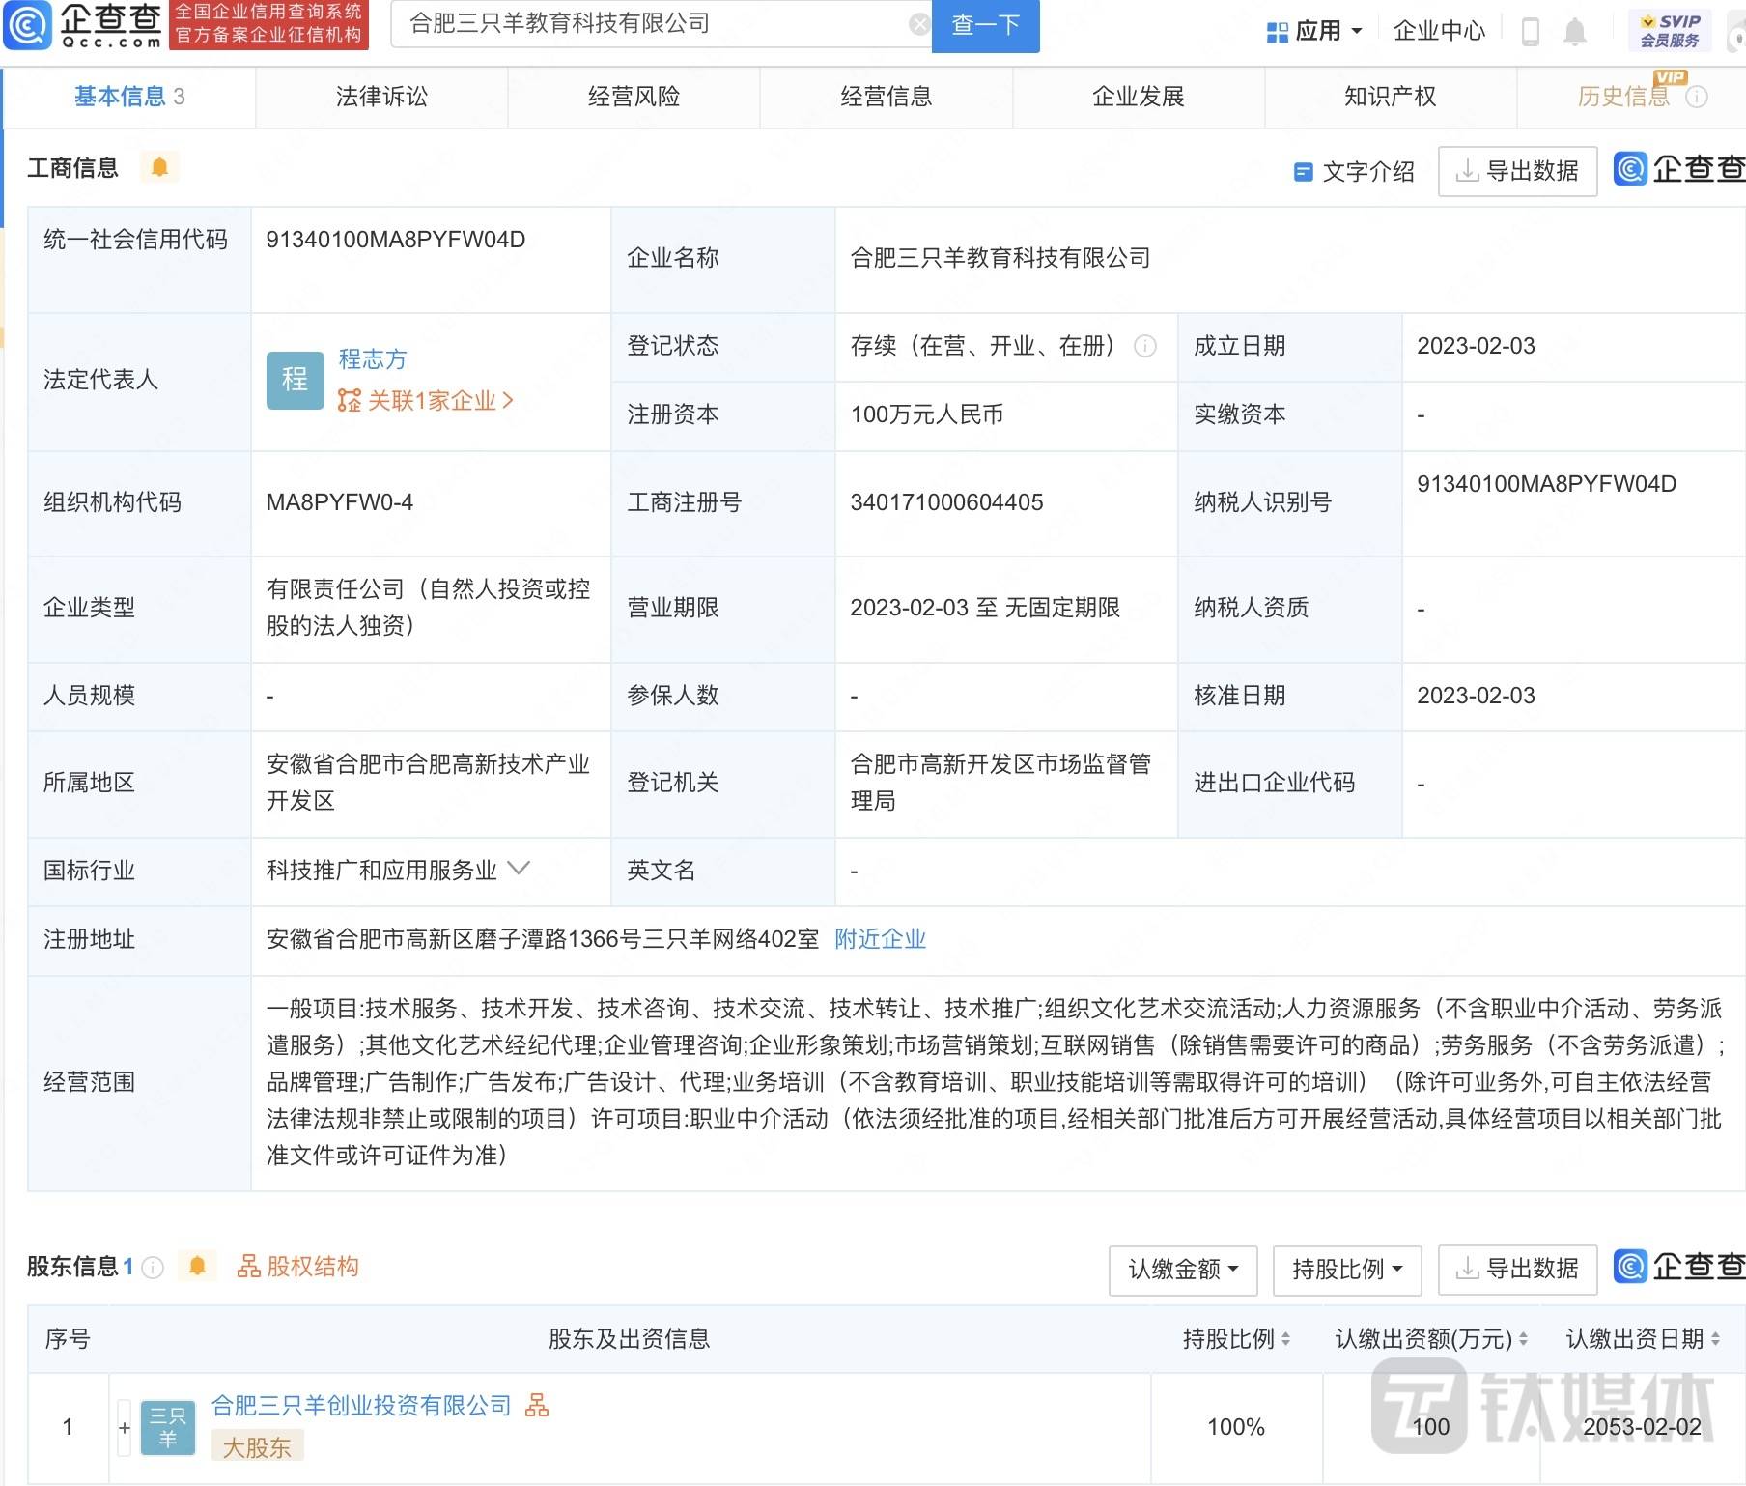This screenshot has width=1746, height=1486.
Task: Sort by 持股比例 column arrows
Action: click(1285, 1338)
